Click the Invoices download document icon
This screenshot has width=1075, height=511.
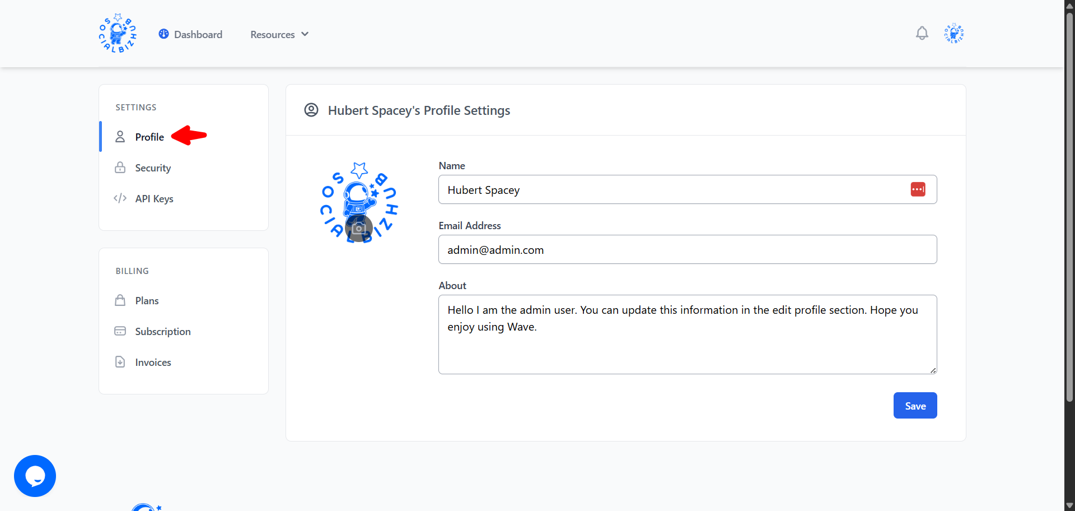pyautogui.click(x=120, y=362)
